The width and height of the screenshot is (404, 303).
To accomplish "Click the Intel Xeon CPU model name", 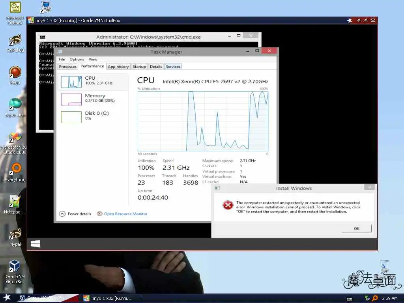I will point(215,82).
